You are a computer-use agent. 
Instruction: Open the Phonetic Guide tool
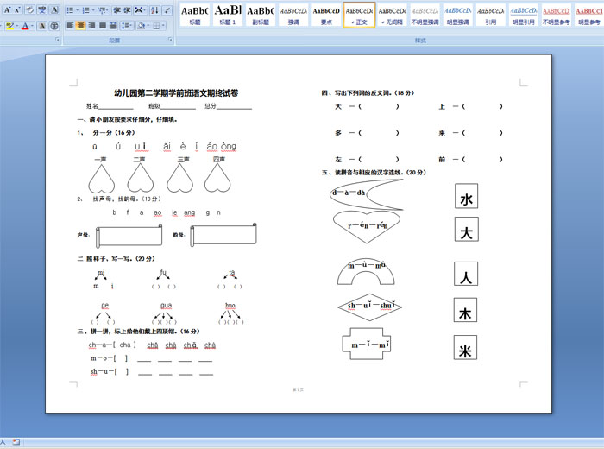(42, 10)
